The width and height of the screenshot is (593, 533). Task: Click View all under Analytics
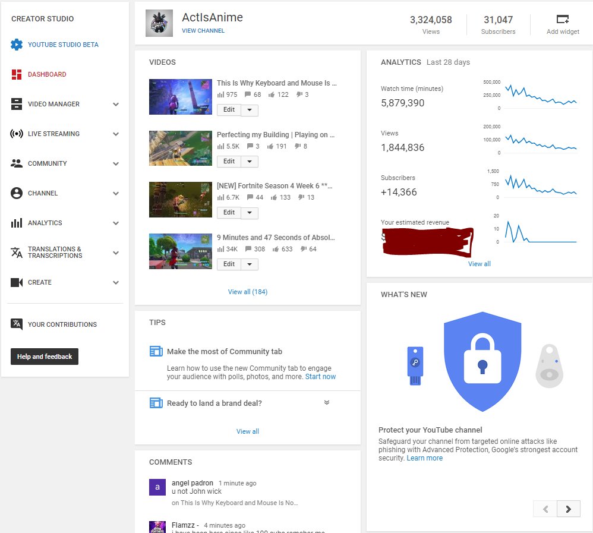point(479,264)
